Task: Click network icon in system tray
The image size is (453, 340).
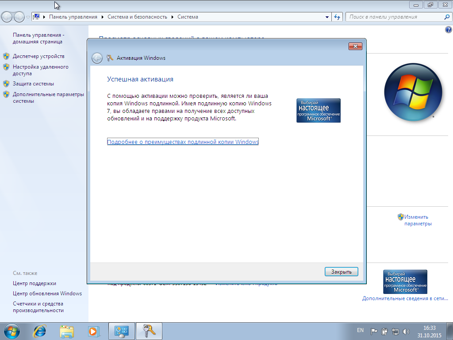Action: coord(395,331)
